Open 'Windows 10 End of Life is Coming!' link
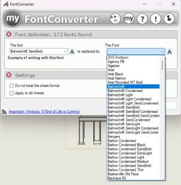 point(44,112)
